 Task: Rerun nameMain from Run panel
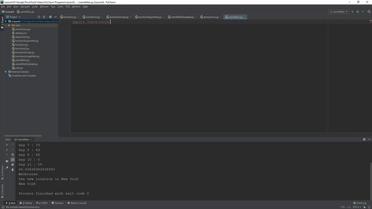pyautogui.click(x=7, y=145)
